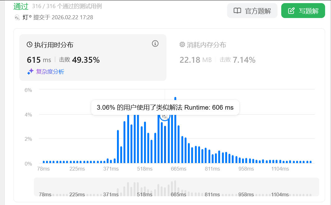Click the 615 ms runtime value
Viewport: 331px width, 205px height.
(x=39, y=60)
